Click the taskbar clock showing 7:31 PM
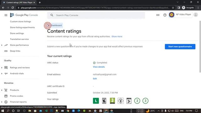201x113 pixels. coord(189,111)
